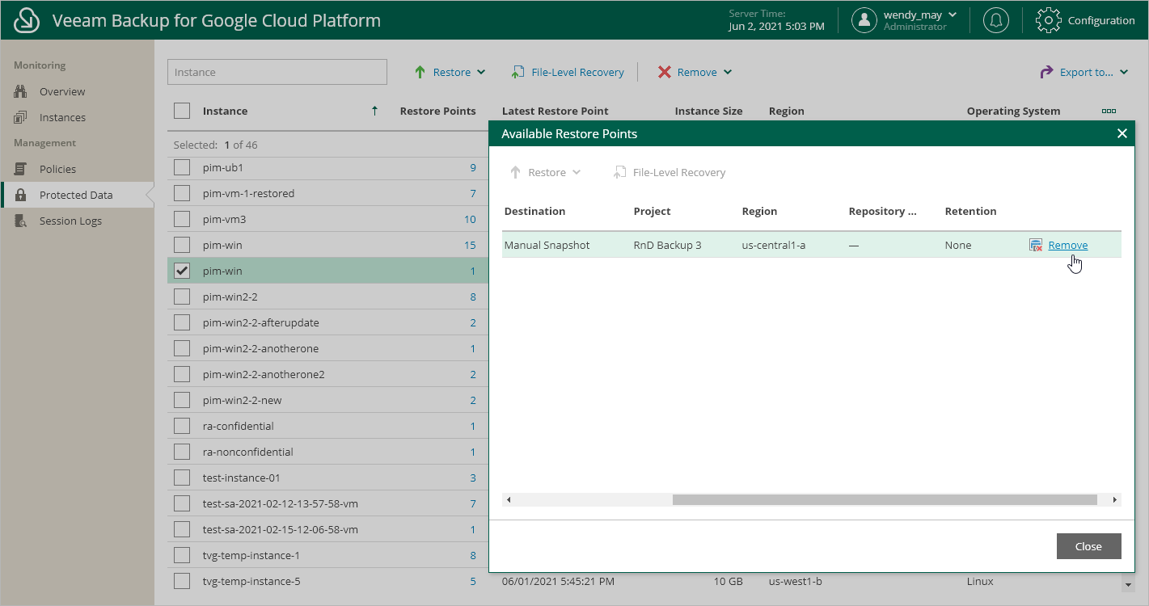Click the green Restore arrow icon in the main toolbar
Screen dimensions: 1149x606
[420, 72]
